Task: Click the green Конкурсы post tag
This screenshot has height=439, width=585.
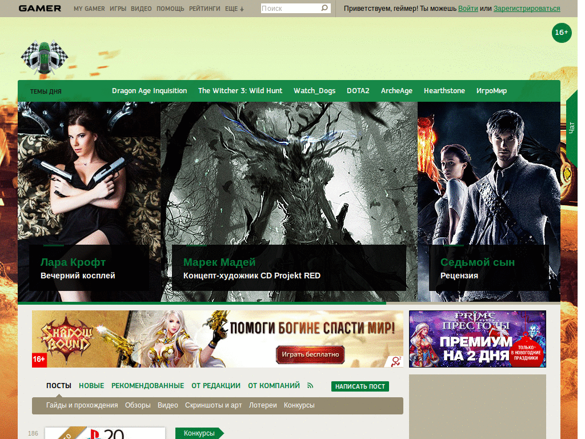Action: point(199,433)
